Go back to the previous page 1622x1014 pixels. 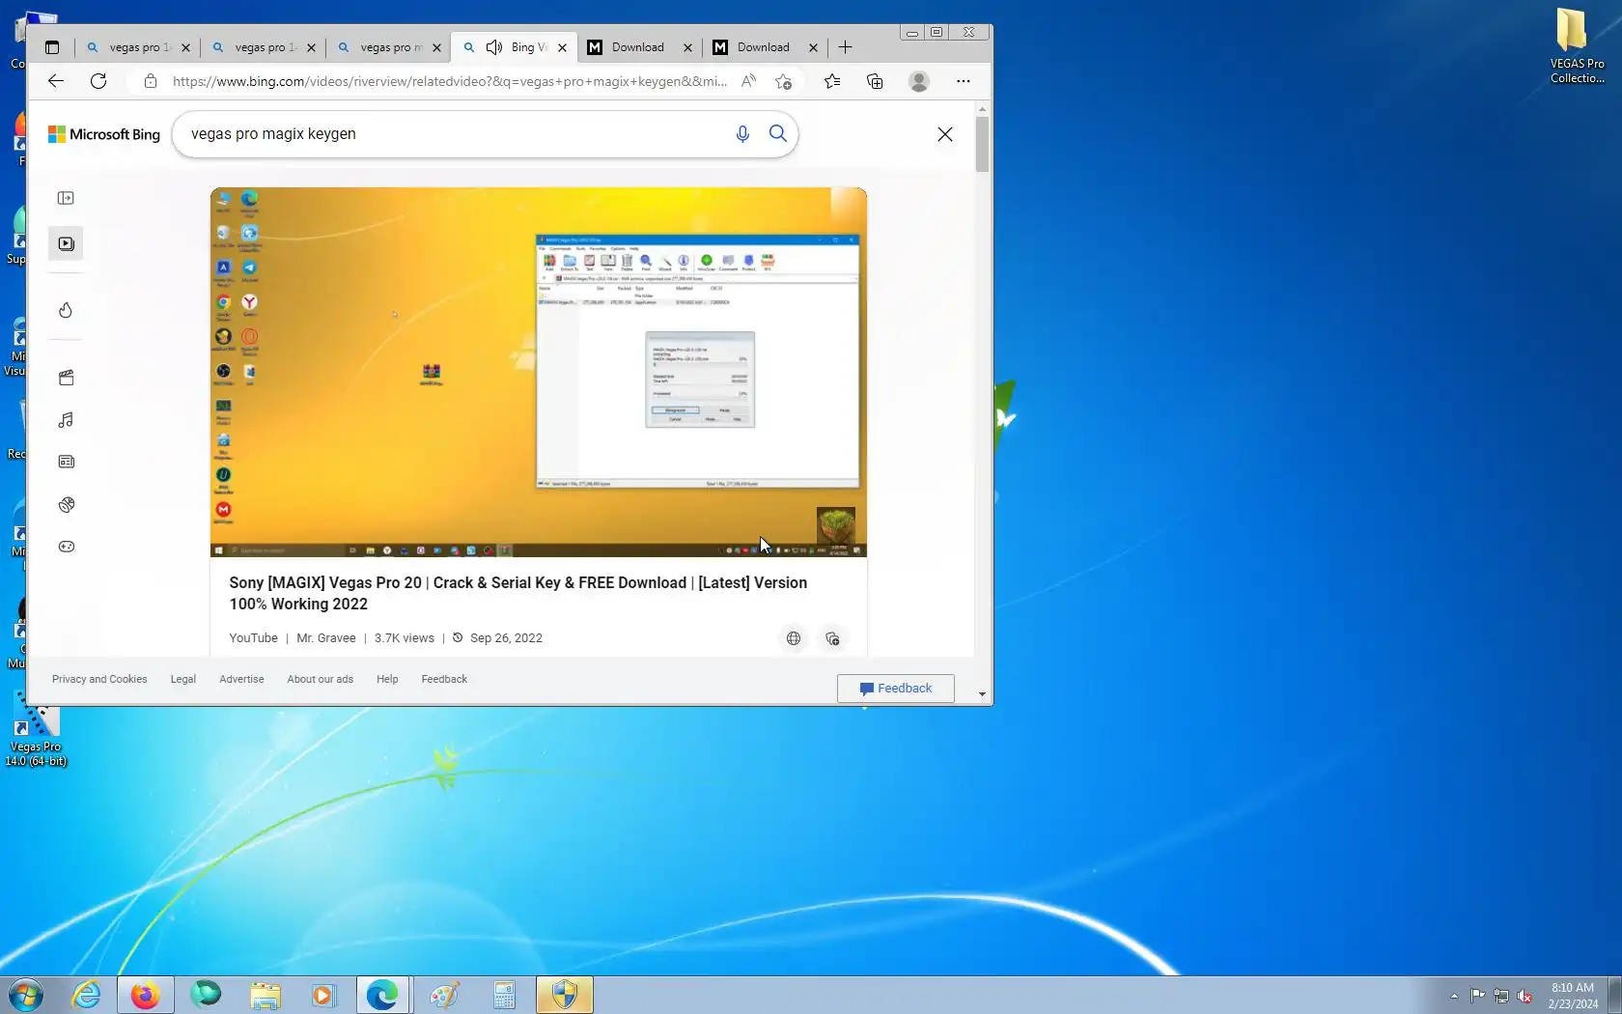tap(56, 81)
